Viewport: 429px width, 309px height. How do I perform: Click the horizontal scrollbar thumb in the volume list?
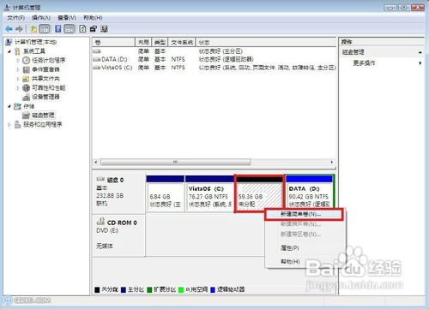(176, 162)
